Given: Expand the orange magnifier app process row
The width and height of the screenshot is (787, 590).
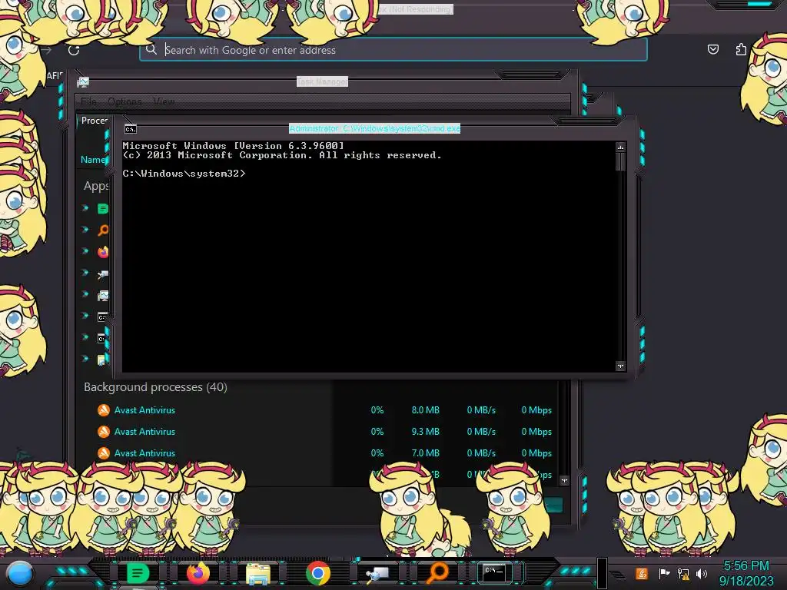Looking at the screenshot, I should click(85, 229).
